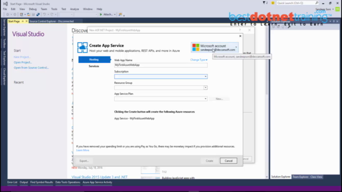Open the View menu
The height and width of the screenshot is (192, 342).
pos(22,9)
